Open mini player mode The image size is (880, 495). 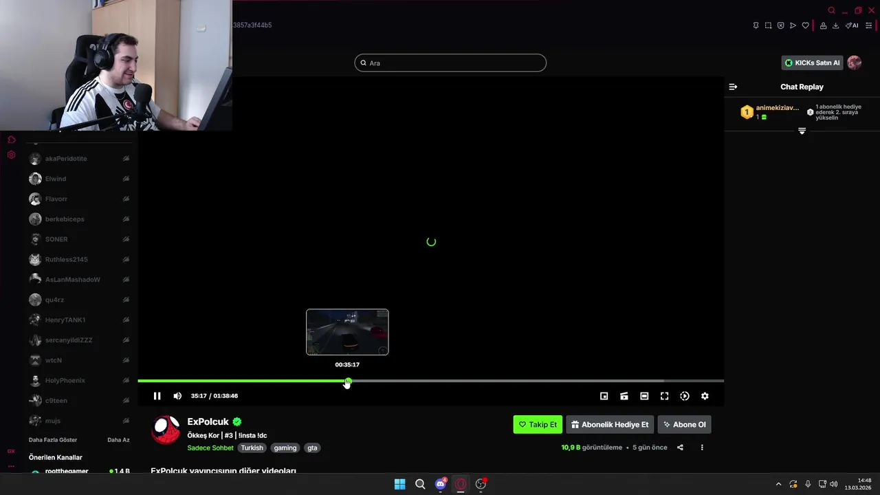click(x=604, y=396)
